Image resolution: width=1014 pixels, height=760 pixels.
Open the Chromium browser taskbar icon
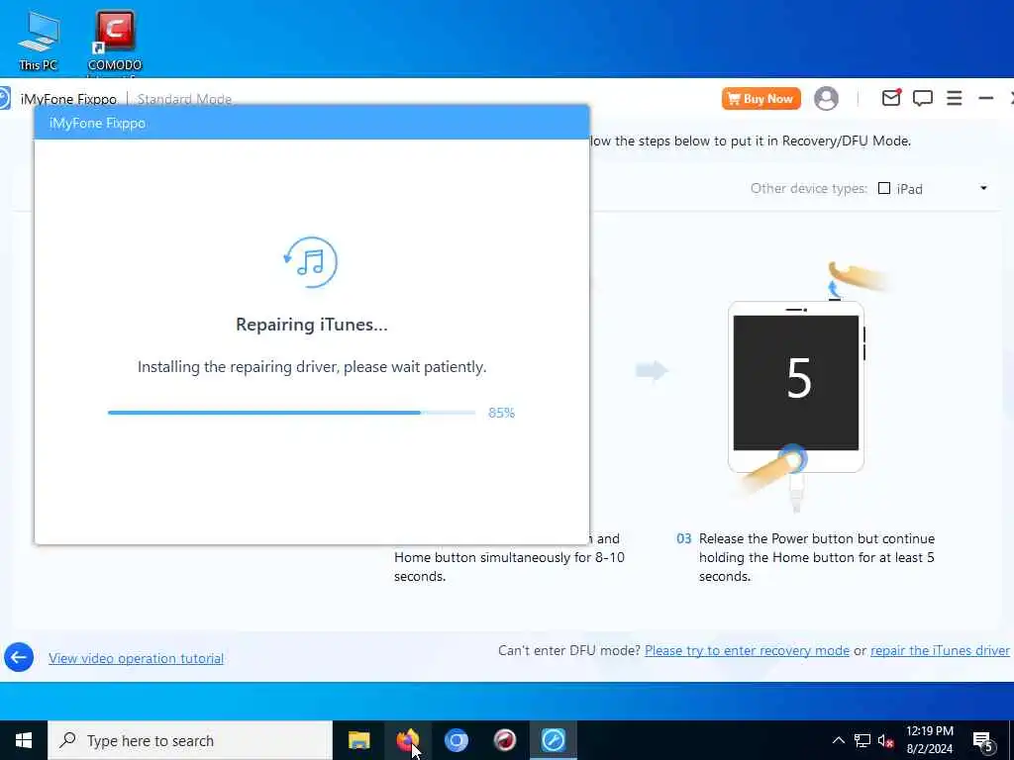click(x=456, y=740)
